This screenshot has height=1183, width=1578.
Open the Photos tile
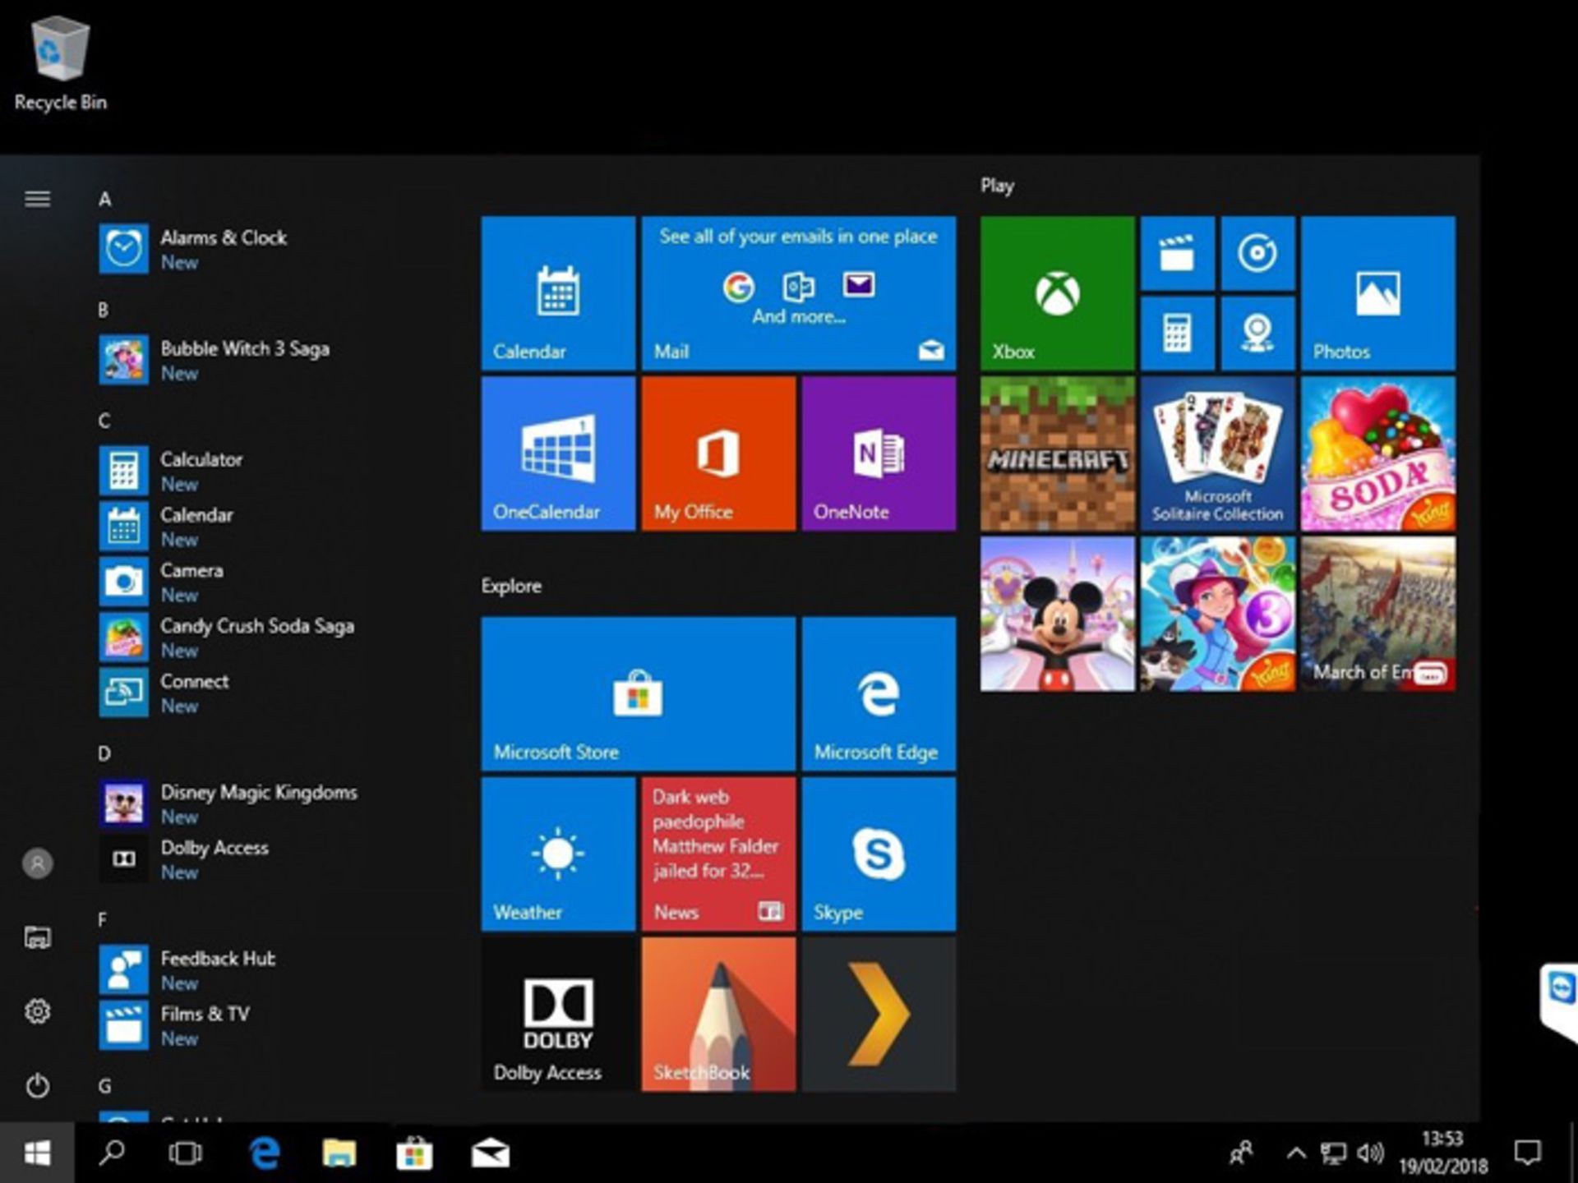click(1378, 293)
